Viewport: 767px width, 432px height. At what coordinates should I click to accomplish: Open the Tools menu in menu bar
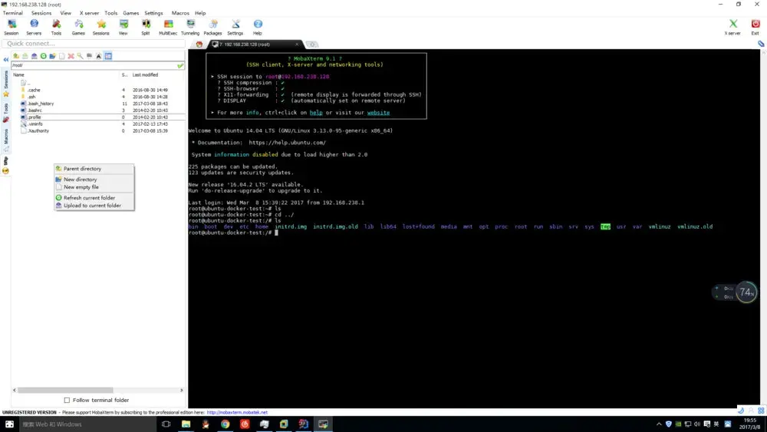(111, 13)
